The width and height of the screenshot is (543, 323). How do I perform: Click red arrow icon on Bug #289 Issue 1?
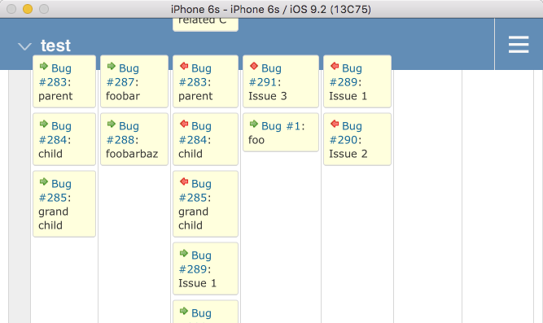click(x=335, y=66)
